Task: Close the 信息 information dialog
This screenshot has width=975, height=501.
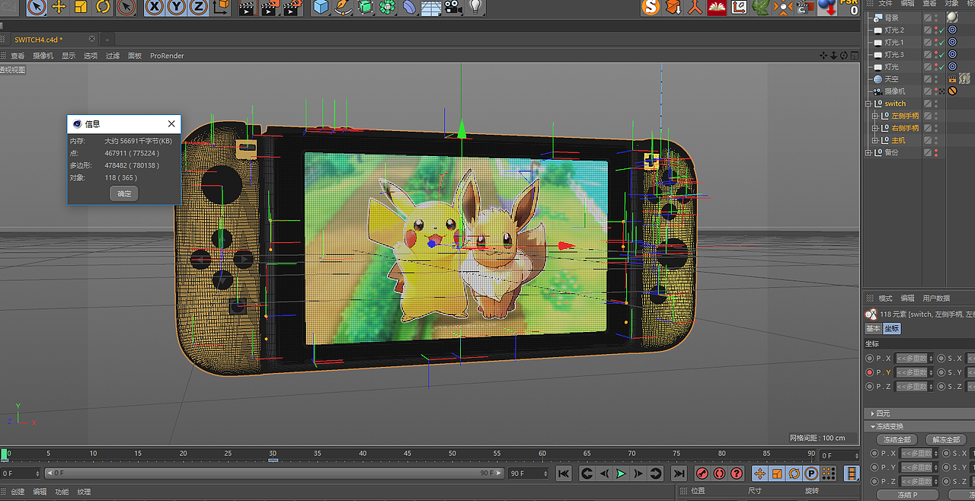Action: click(x=171, y=123)
